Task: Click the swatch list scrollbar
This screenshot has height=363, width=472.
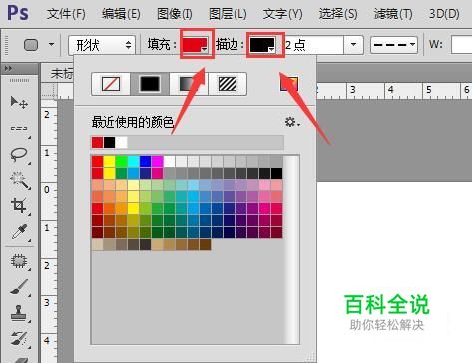Action: pyautogui.click(x=292, y=249)
